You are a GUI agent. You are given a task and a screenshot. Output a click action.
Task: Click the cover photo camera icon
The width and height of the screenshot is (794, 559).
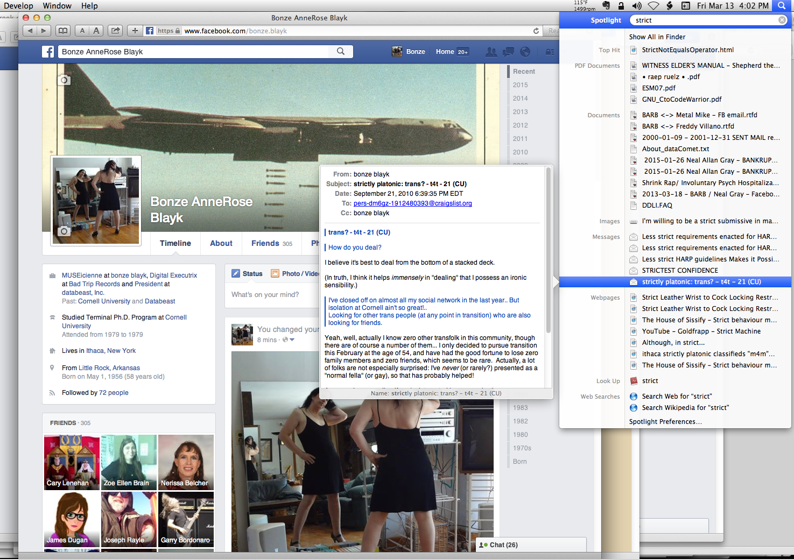64,80
